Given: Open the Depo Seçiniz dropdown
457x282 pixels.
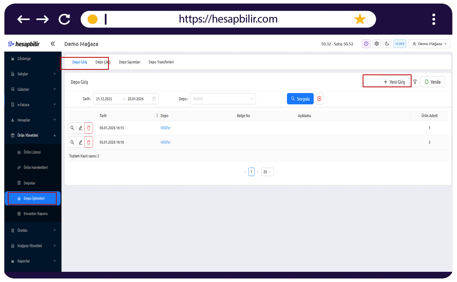Looking at the screenshot, I should [x=223, y=99].
